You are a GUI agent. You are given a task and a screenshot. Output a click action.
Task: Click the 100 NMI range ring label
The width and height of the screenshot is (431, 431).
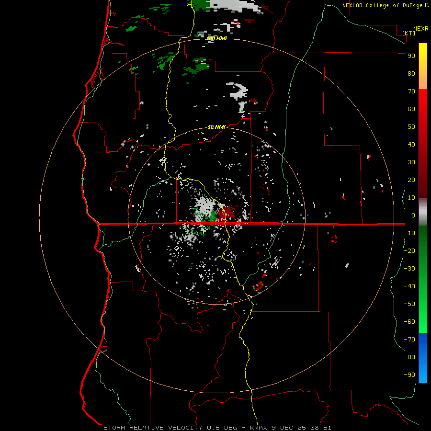tap(216, 38)
